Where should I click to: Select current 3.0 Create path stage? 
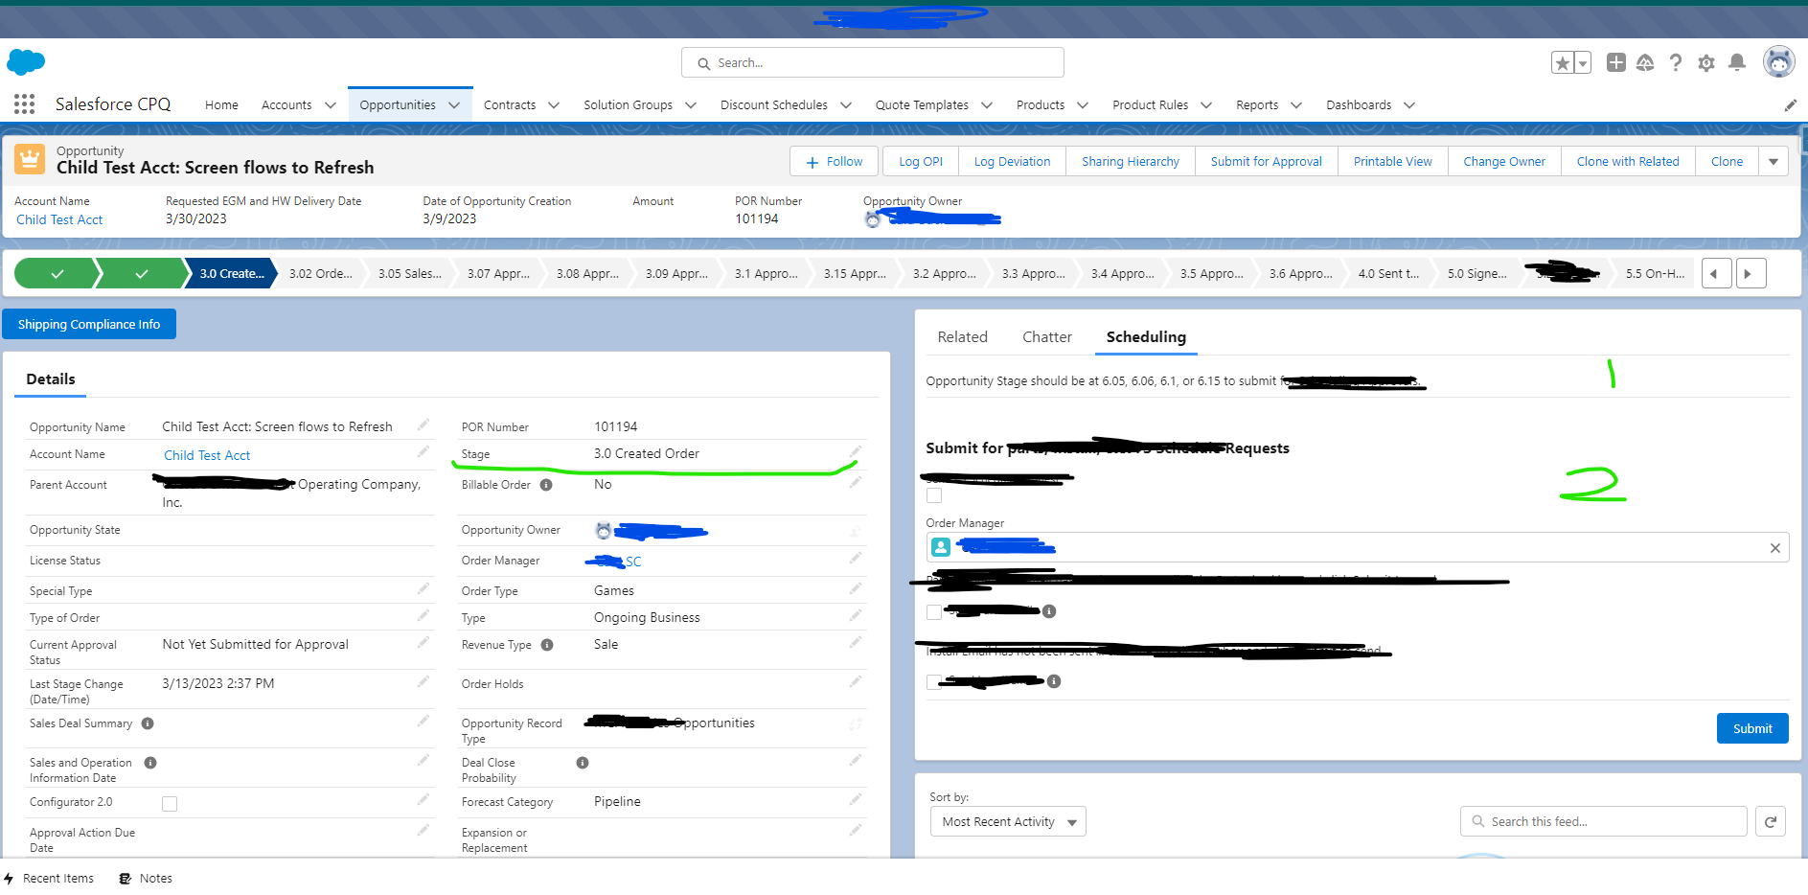(231, 273)
